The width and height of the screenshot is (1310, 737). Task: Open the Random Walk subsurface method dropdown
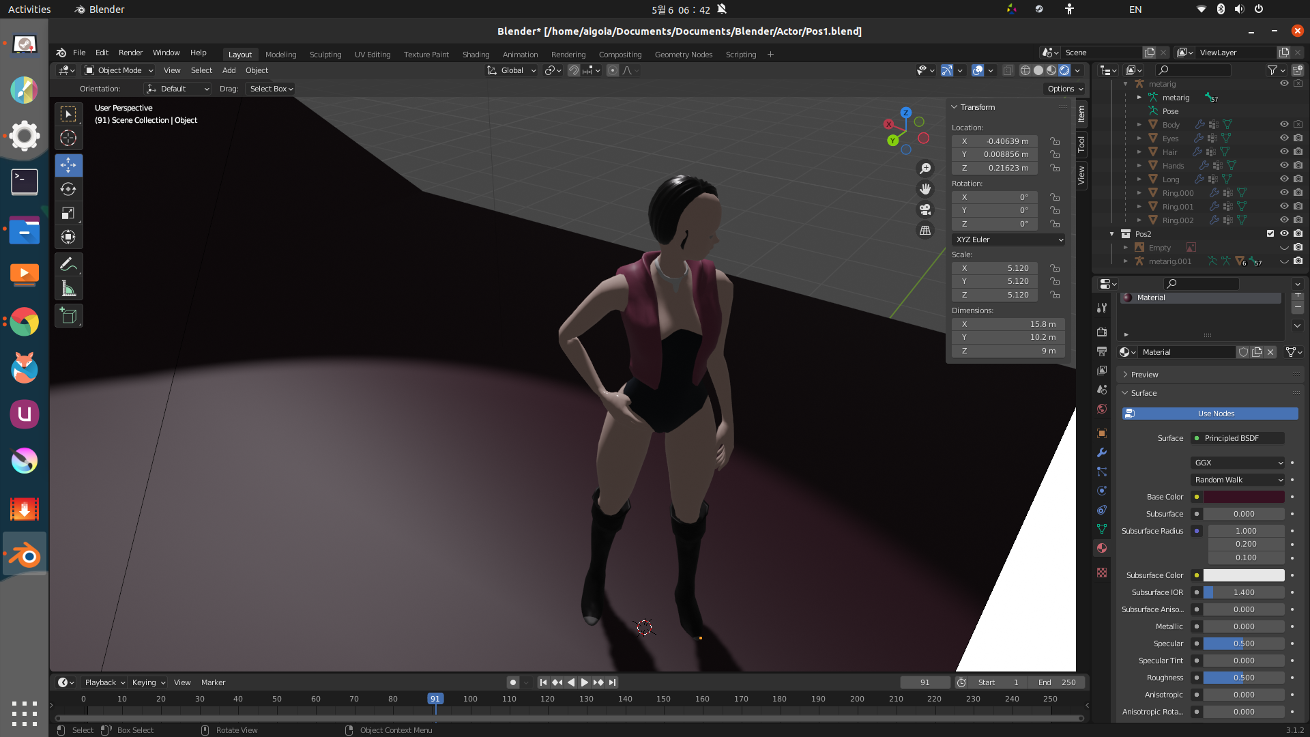[x=1238, y=480]
